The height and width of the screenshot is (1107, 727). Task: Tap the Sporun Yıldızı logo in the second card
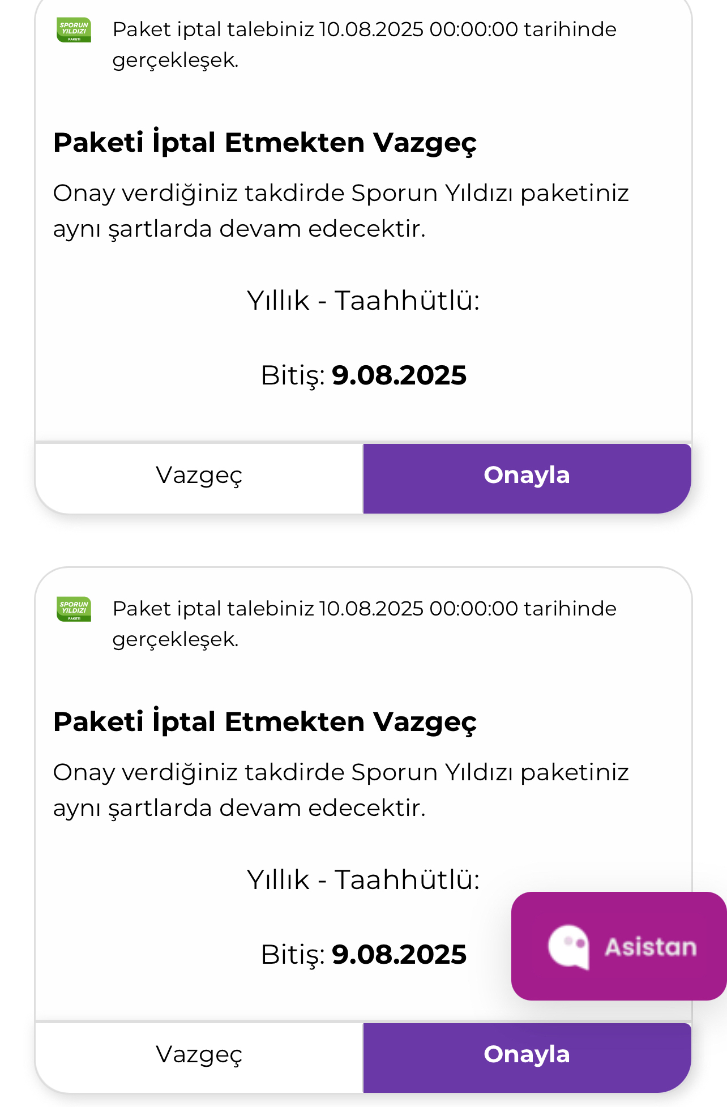74,609
